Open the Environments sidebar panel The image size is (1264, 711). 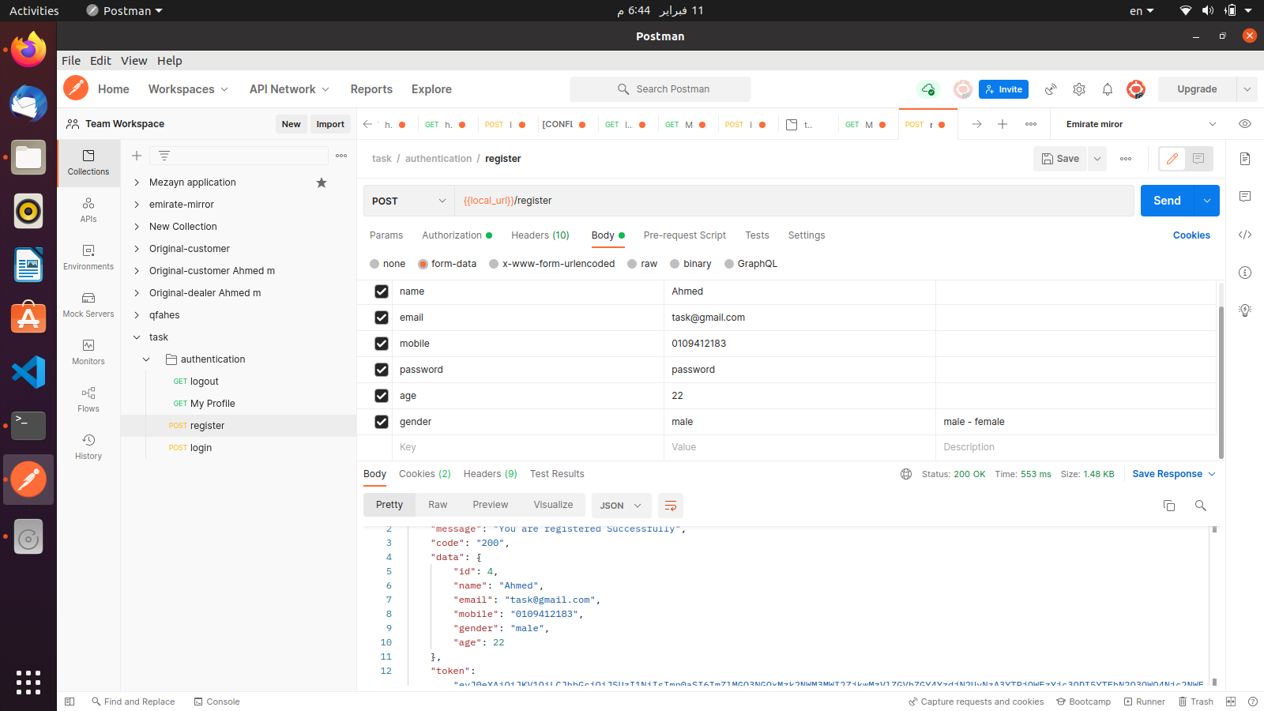point(88,258)
